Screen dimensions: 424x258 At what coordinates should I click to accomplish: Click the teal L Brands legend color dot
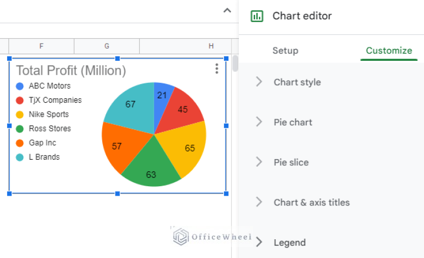[20, 157]
